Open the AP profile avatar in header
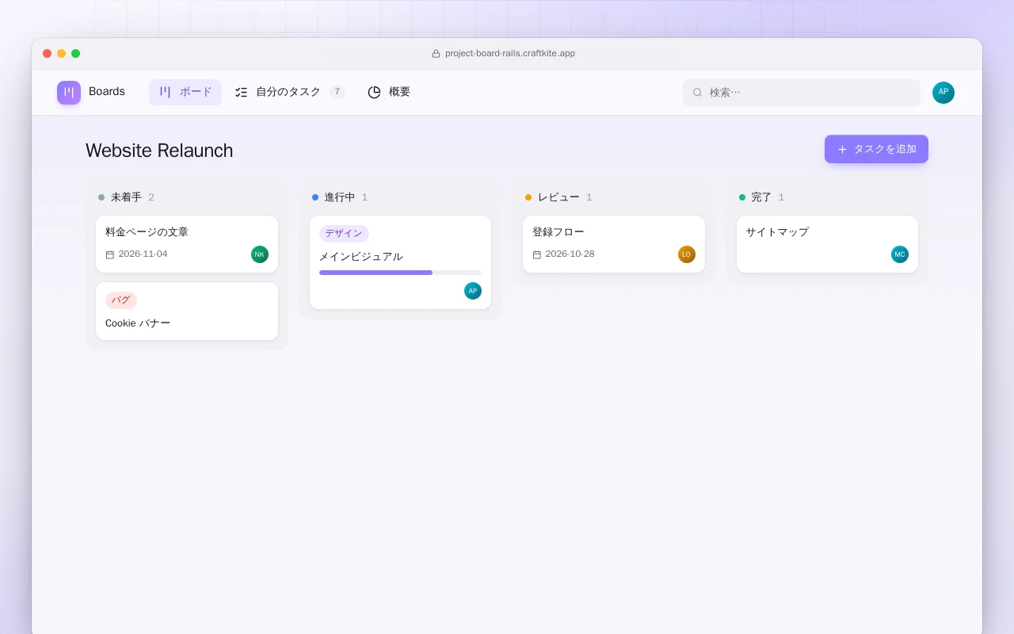The image size is (1014, 634). click(943, 93)
